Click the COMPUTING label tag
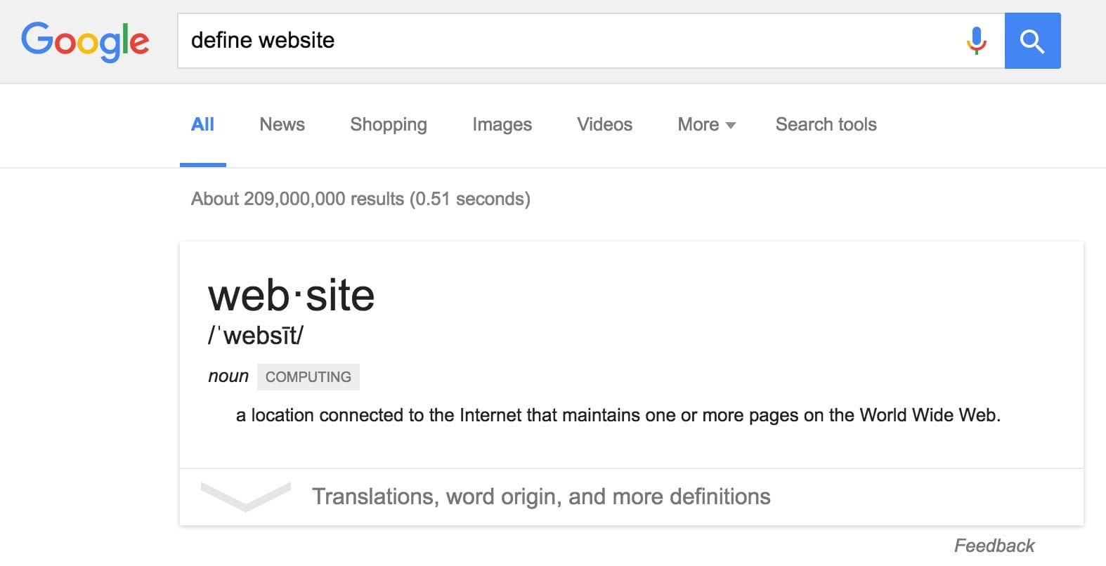Screen dimensions: 1106x566 pyautogui.click(x=308, y=377)
